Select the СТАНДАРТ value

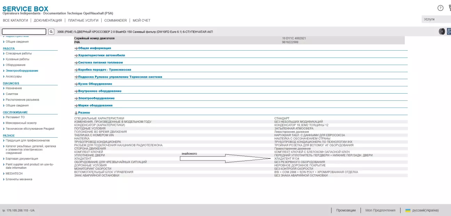[282, 118]
